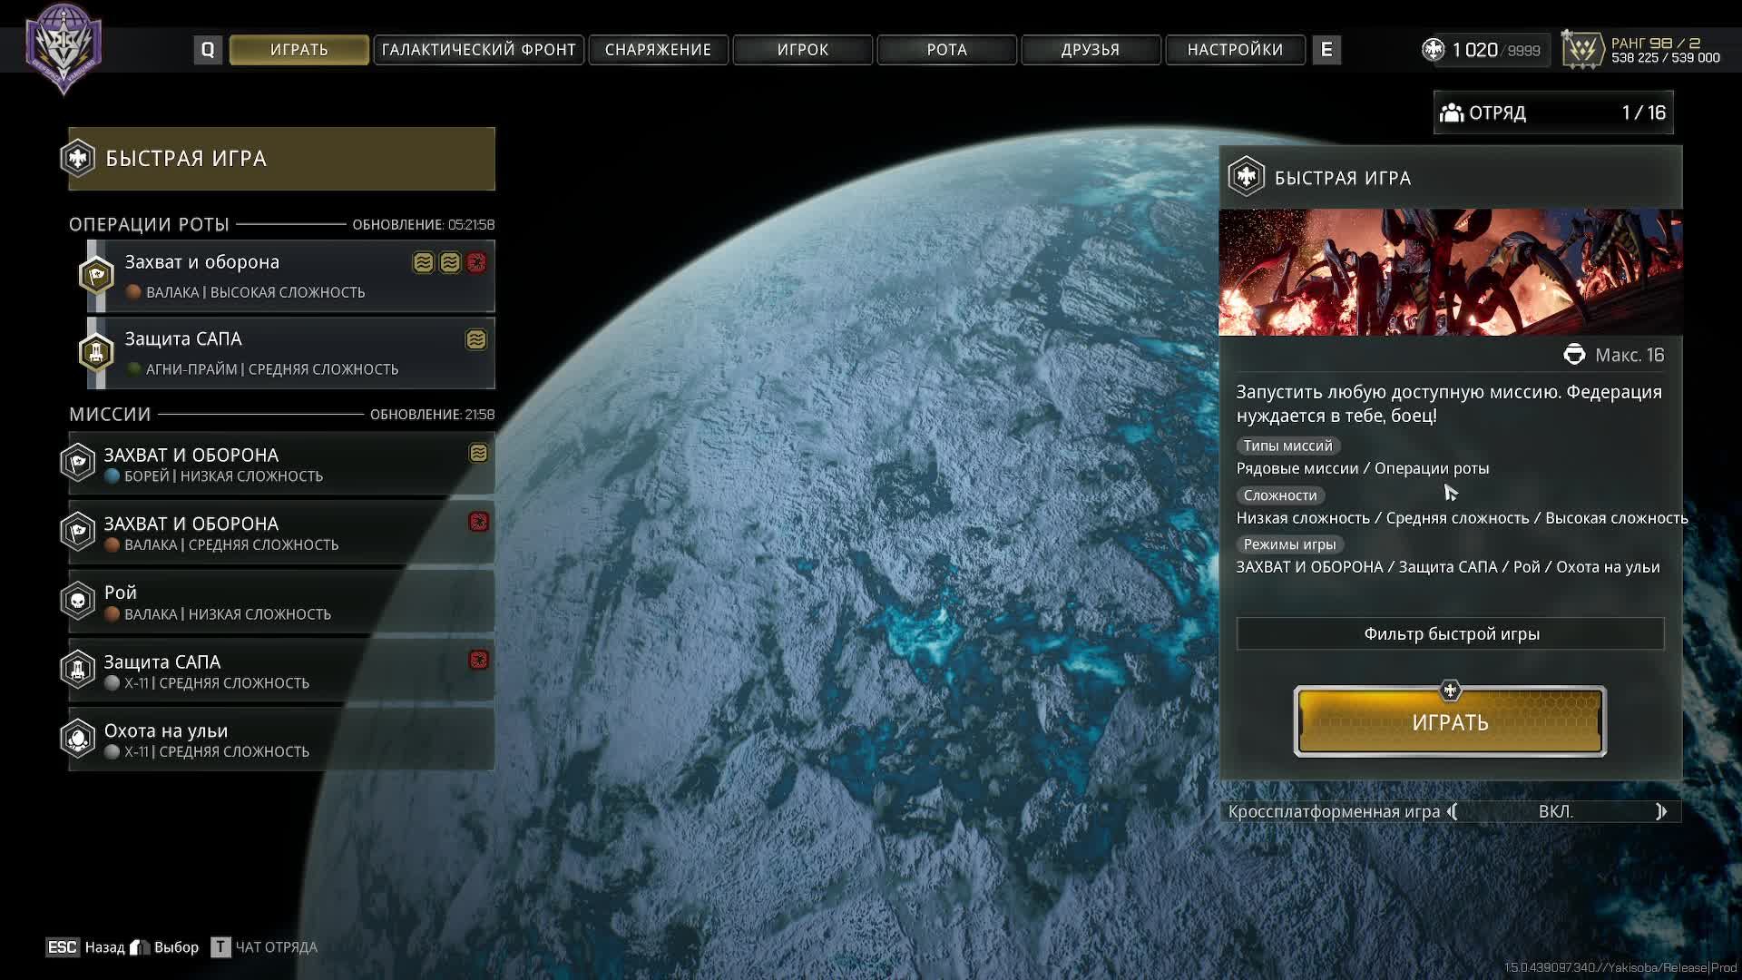Viewport: 1742px width, 980px height.
Task: Click the tower icon on Защита САПА X-11 mission
Action: click(x=78, y=669)
